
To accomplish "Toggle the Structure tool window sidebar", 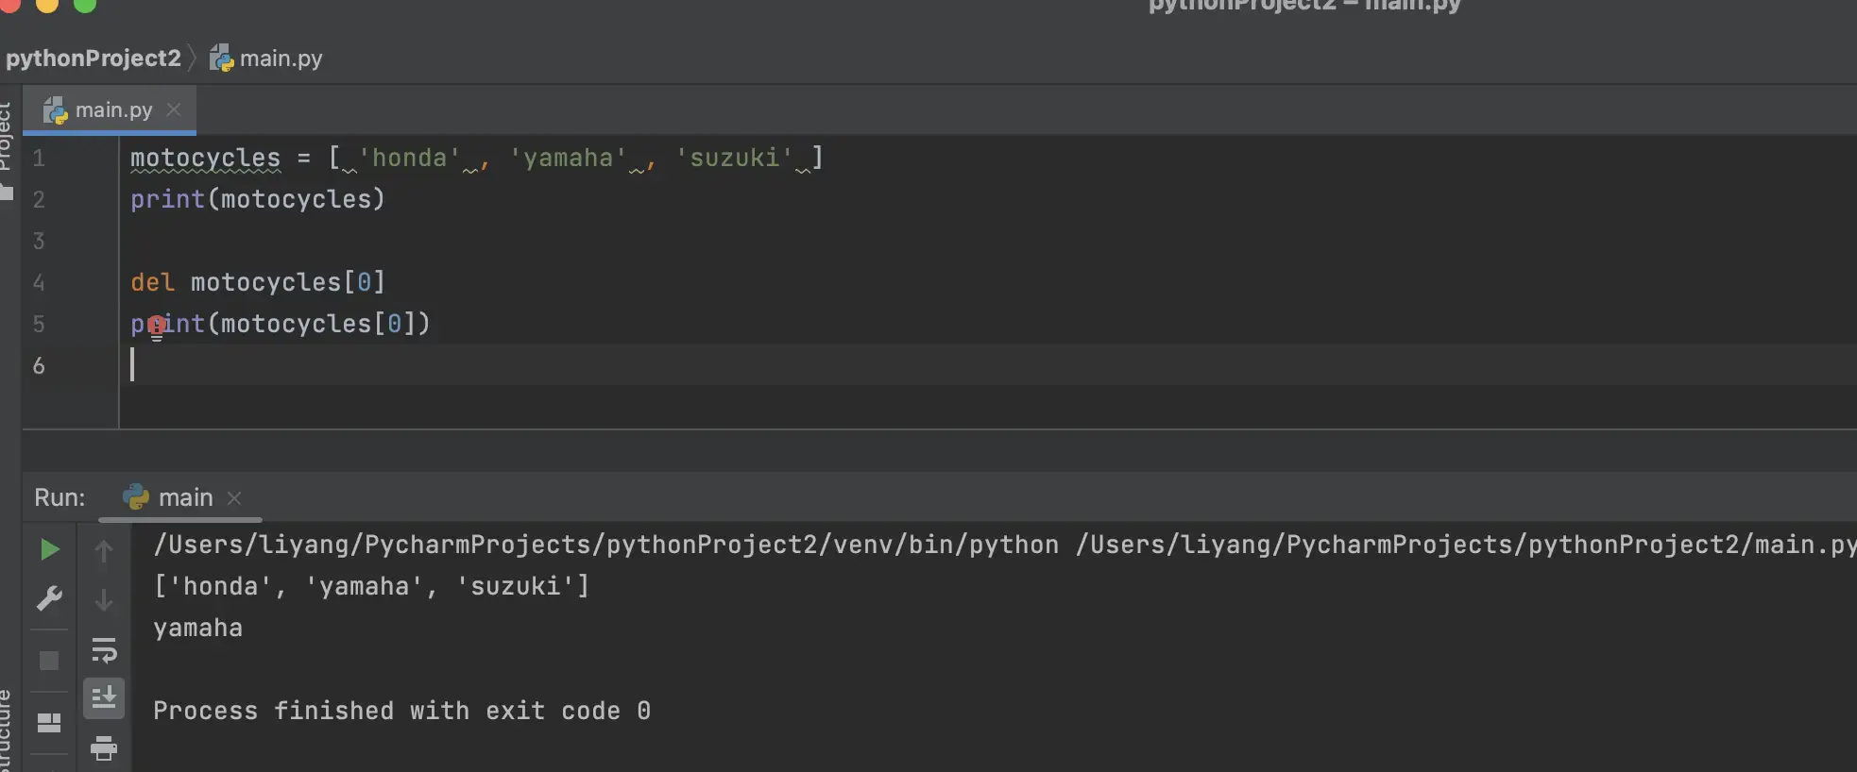I will [x=6, y=731].
